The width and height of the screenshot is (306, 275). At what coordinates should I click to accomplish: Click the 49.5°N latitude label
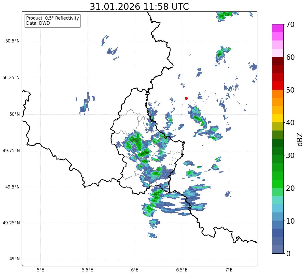[x=12, y=187]
